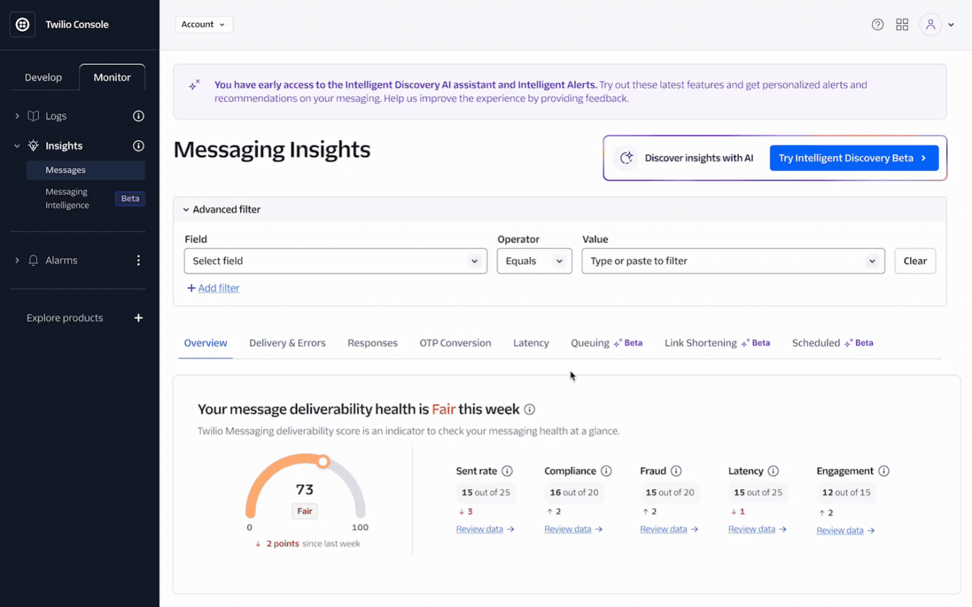Click the user profile avatar icon
This screenshot has width=972, height=607.
click(x=930, y=24)
